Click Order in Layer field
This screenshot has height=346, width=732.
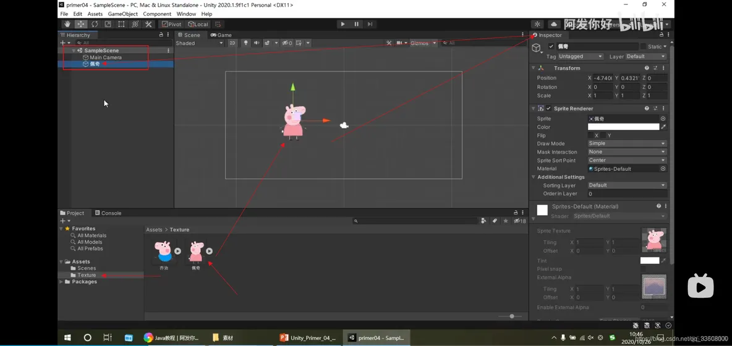(627, 194)
